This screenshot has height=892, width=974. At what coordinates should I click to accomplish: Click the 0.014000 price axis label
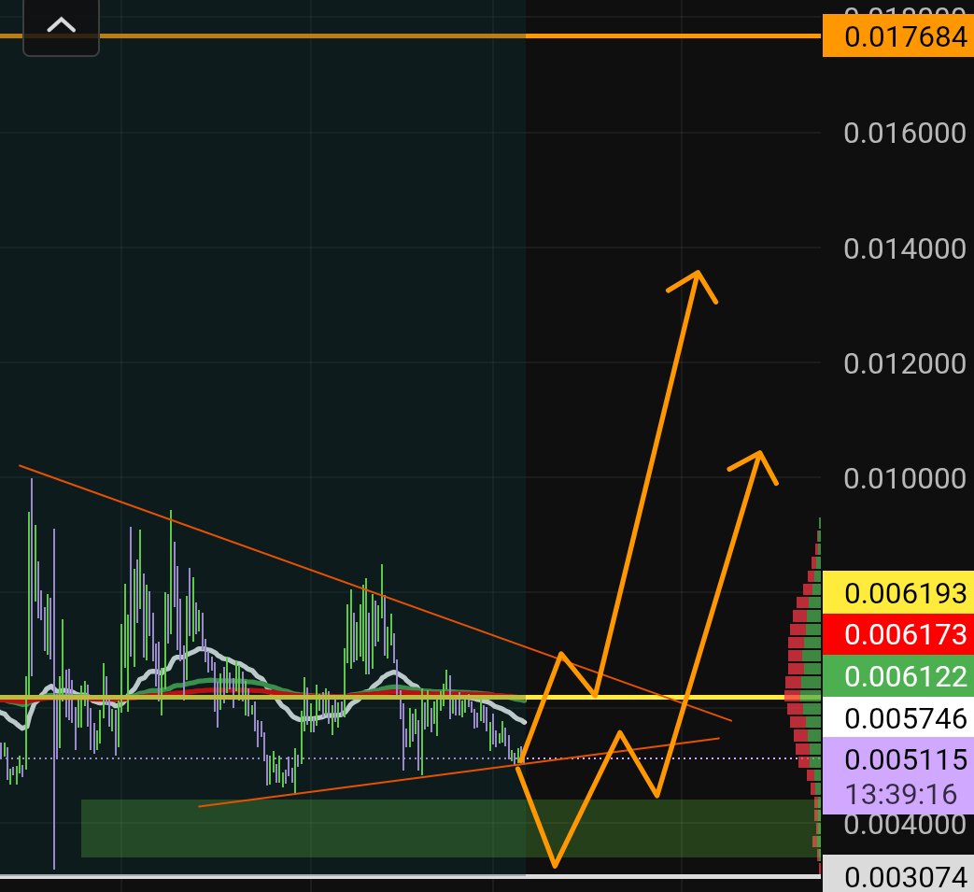pos(904,248)
